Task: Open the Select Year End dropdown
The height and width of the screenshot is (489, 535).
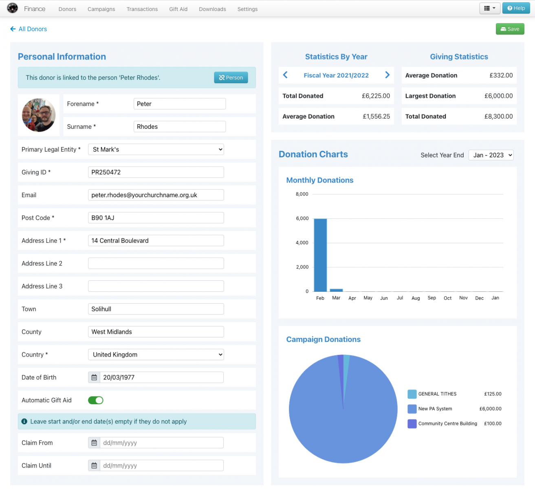Action: tap(491, 155)
